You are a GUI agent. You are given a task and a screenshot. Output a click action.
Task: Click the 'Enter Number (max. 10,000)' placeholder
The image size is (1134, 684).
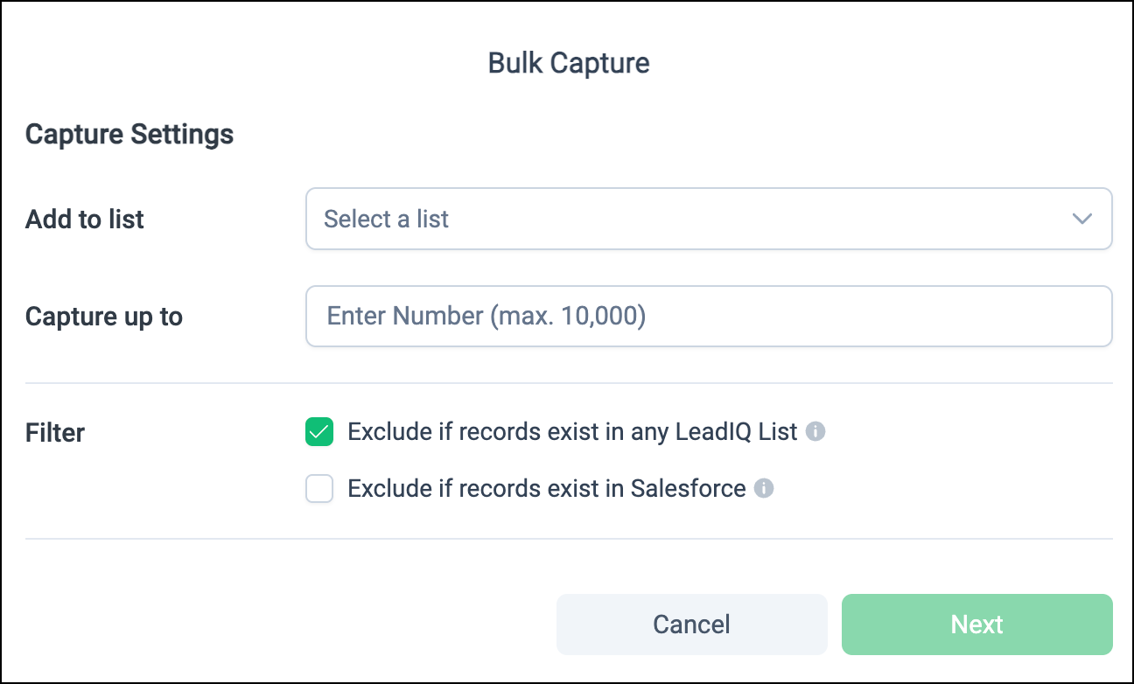486,316
